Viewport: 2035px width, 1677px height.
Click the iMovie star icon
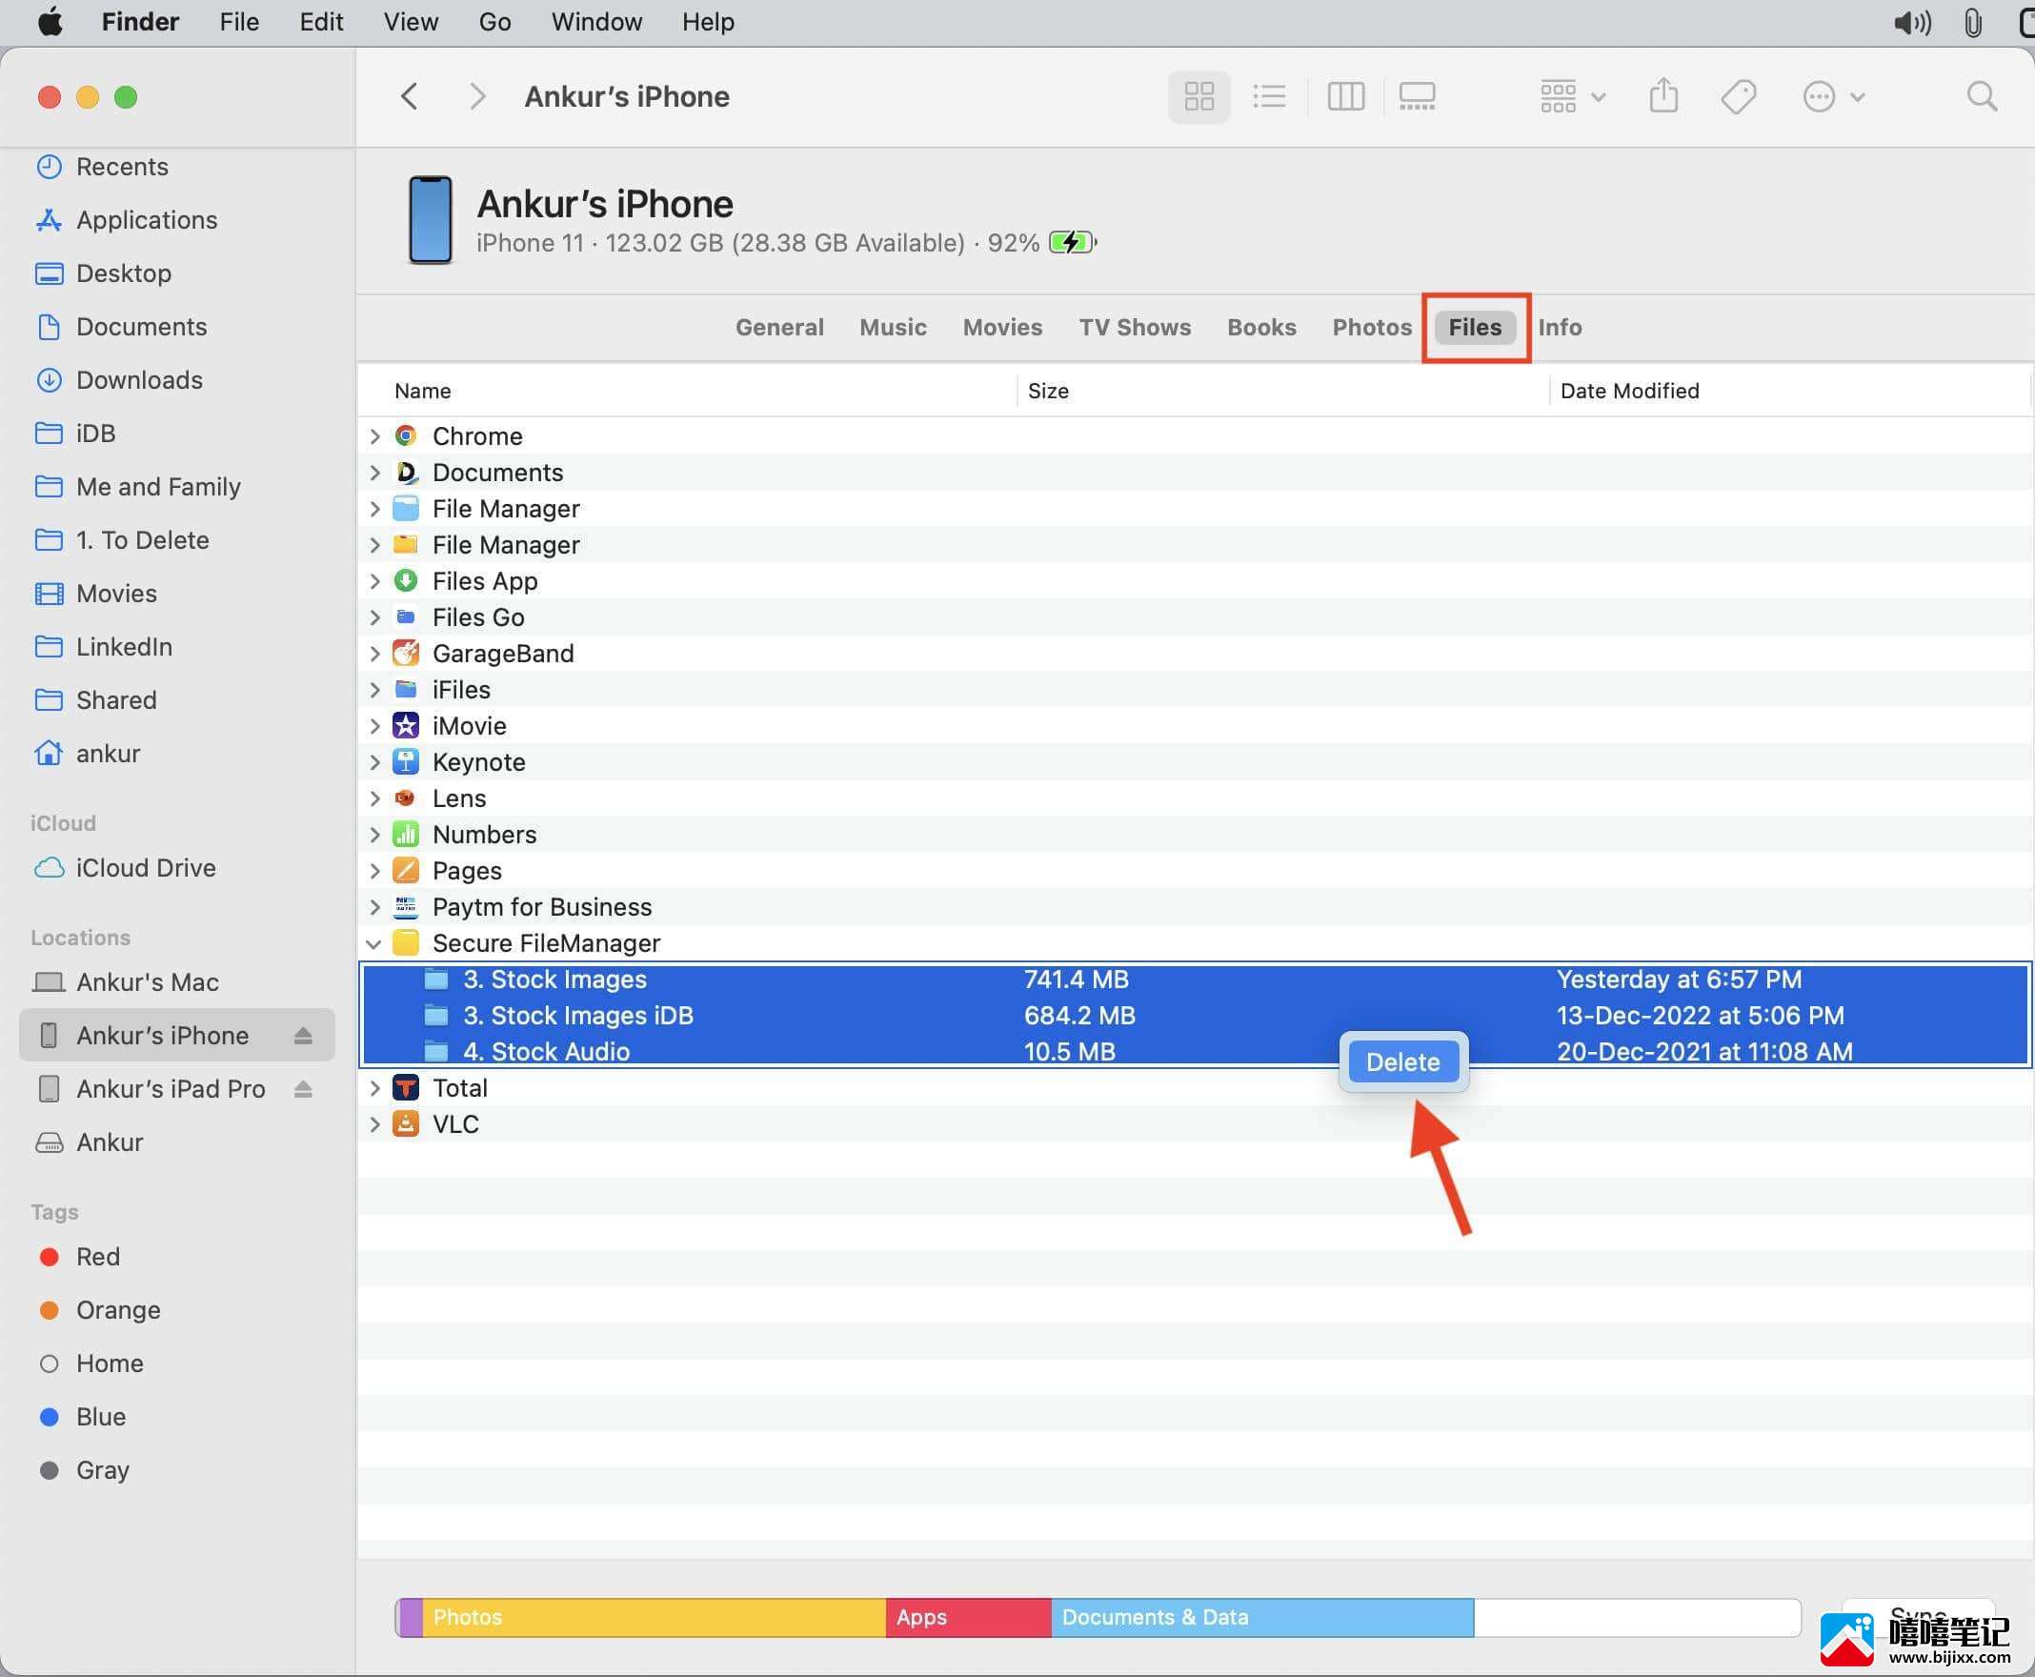[x=406, y=725]
